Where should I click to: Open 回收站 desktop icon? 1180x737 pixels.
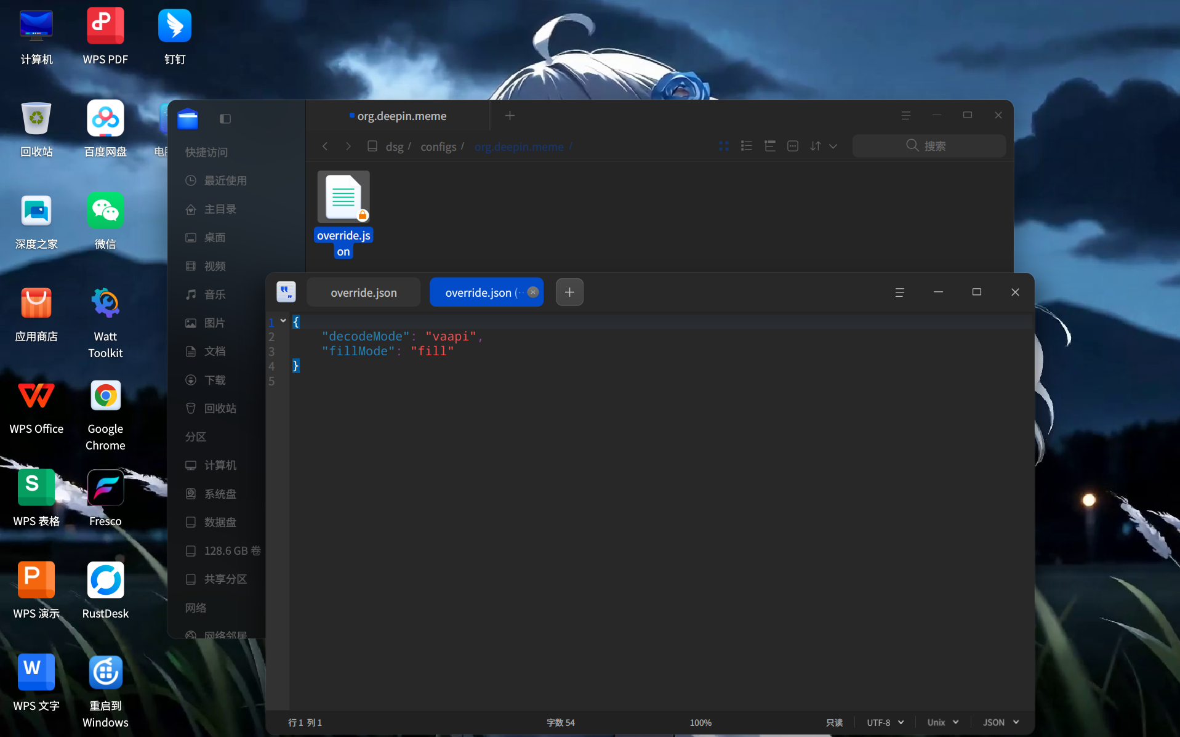(36, 129)
